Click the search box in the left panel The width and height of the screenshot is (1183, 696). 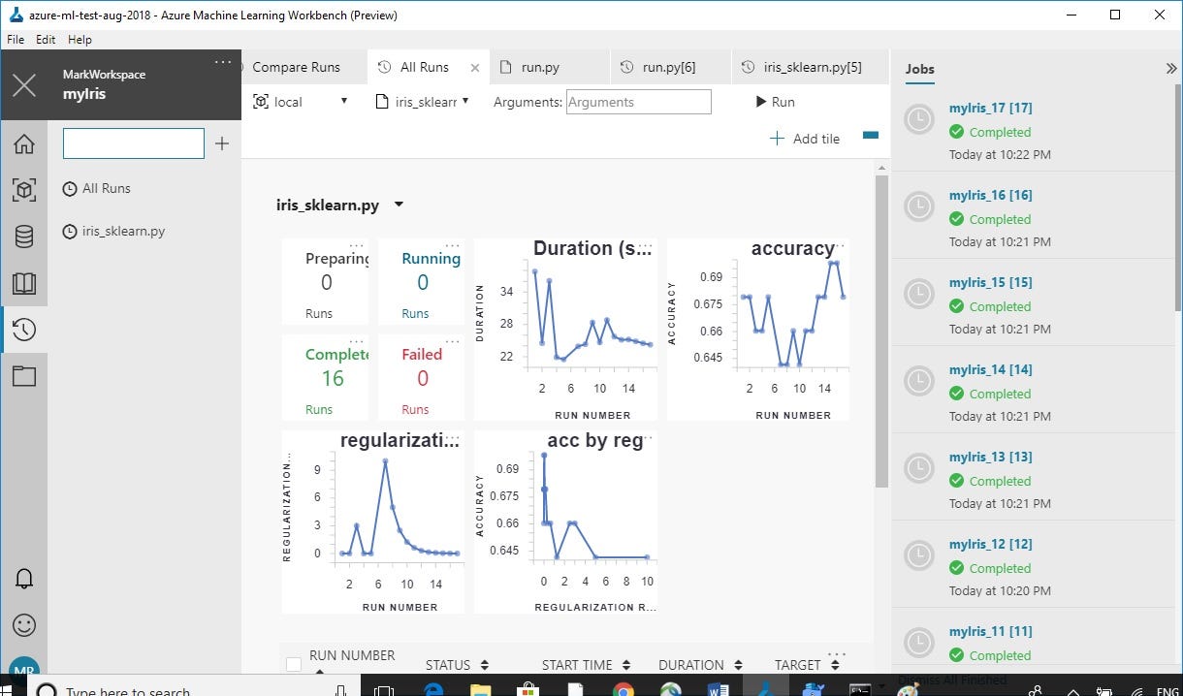point(134,143)
